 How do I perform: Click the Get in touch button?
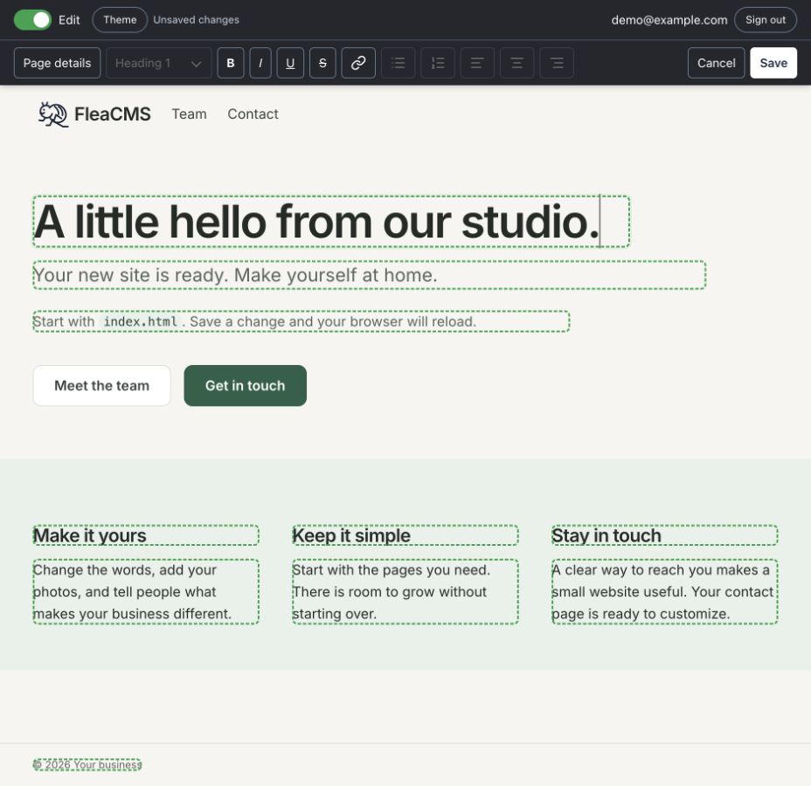click(246, 385)
